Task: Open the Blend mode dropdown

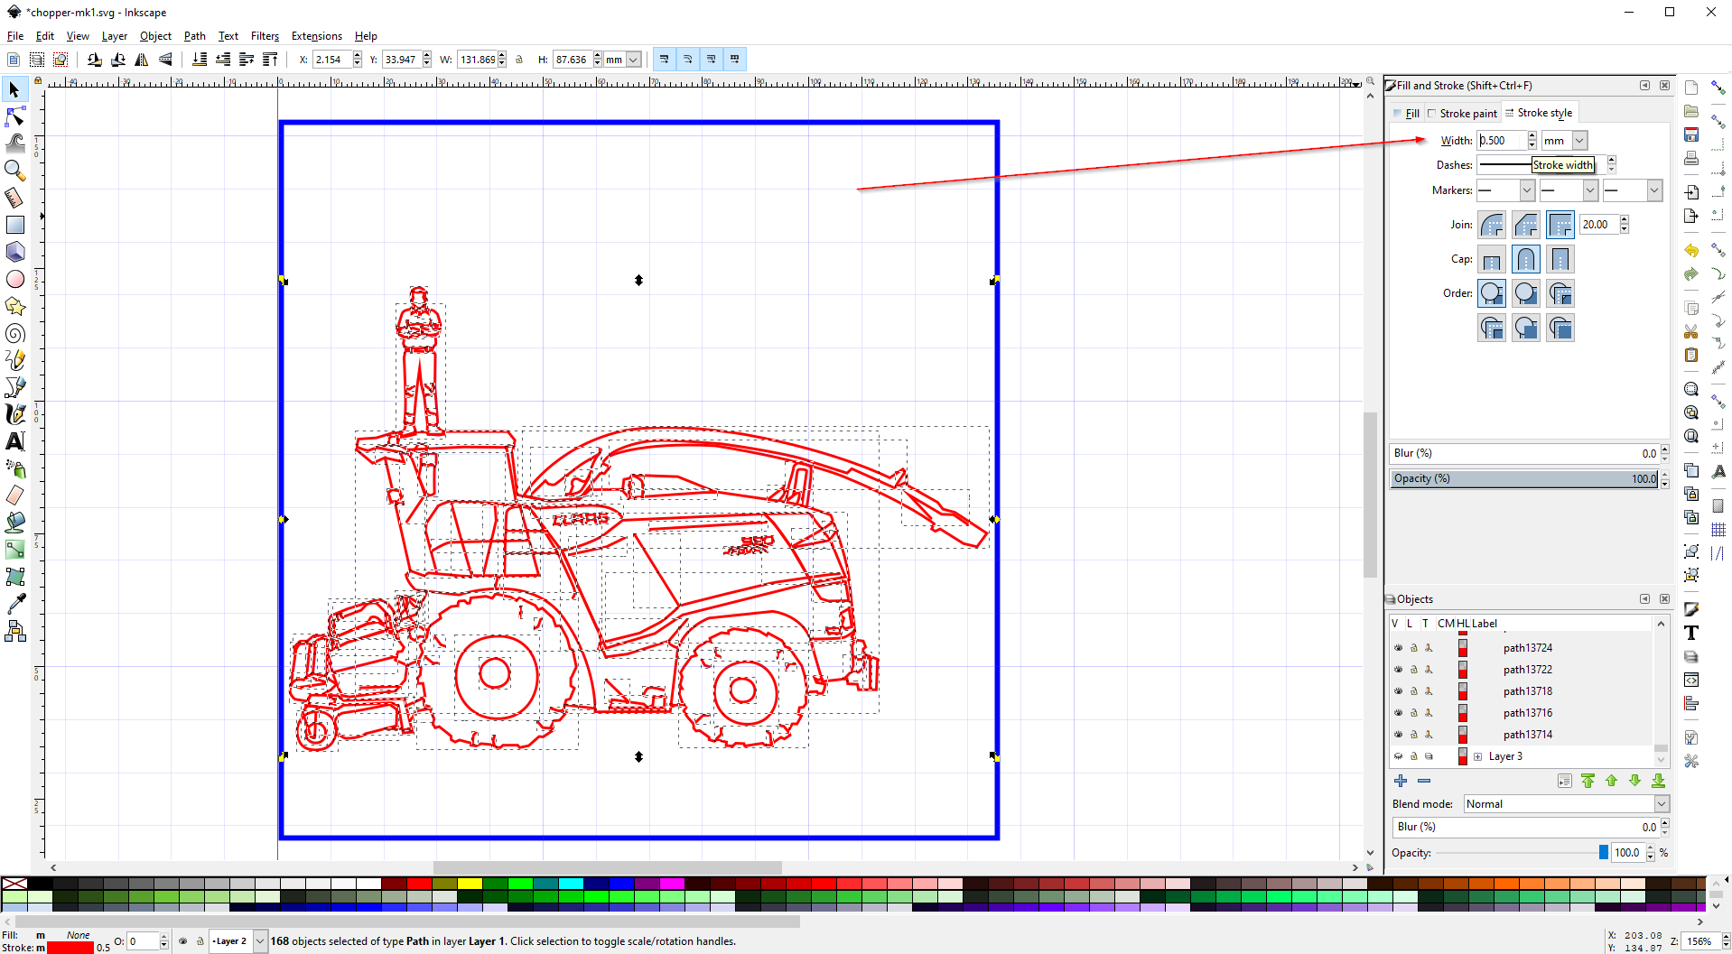Action: (x=1565, y=804)
